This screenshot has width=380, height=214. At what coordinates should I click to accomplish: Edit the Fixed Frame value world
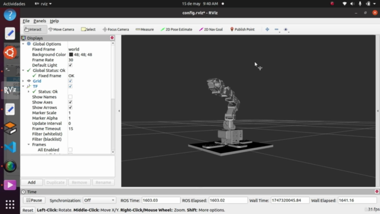(74, 49)
